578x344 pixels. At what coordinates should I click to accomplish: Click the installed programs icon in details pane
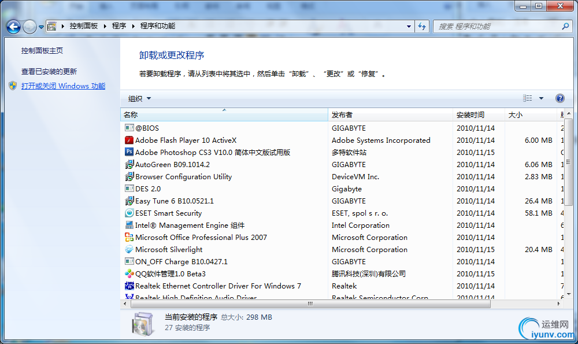tap(143, 324)
